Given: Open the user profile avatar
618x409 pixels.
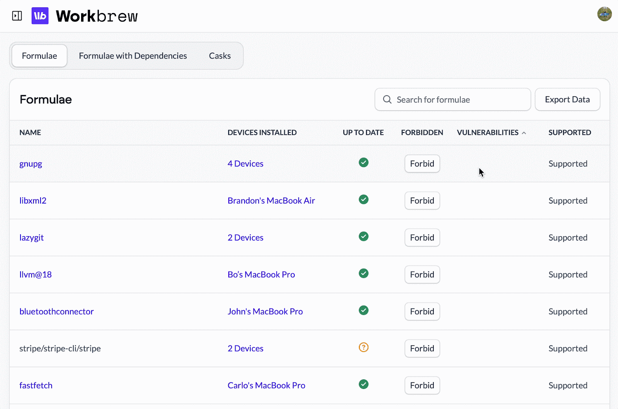Looking at the screenshot, I should [x=604, y=14].
